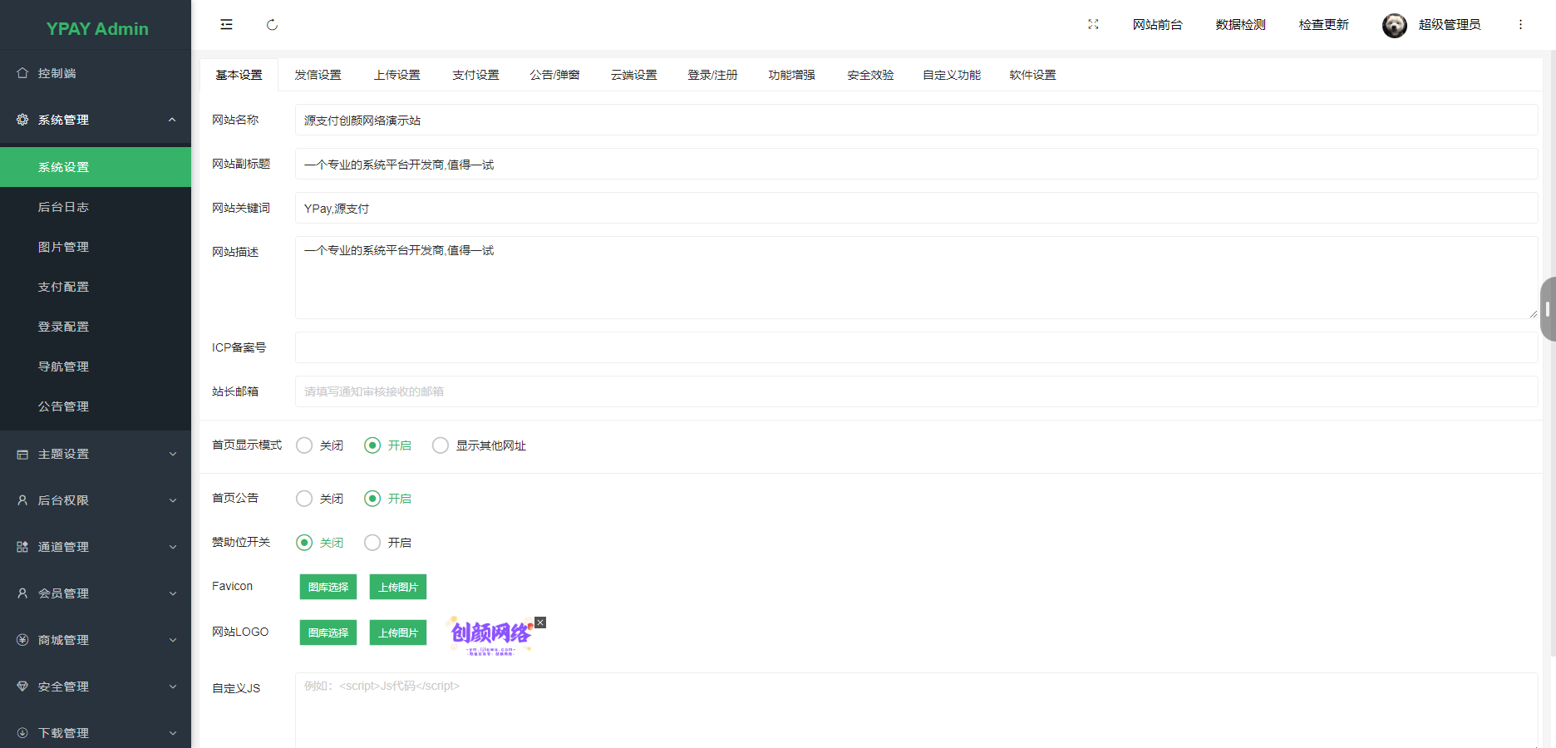The image size is (1556, 748).
Task: Select the 基本设置 tab
Action: [x=239, y=75]
